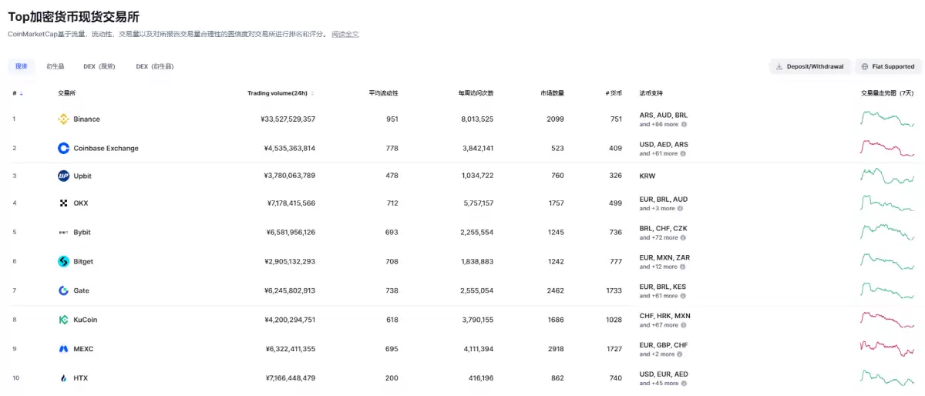The width and height of the screenshot is (925, 396).
Task: View Binance 7-day volume chart
Action: [x=887, y=119]
